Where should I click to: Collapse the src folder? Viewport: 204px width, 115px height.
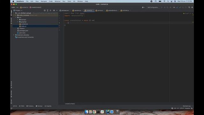[16, 17]
